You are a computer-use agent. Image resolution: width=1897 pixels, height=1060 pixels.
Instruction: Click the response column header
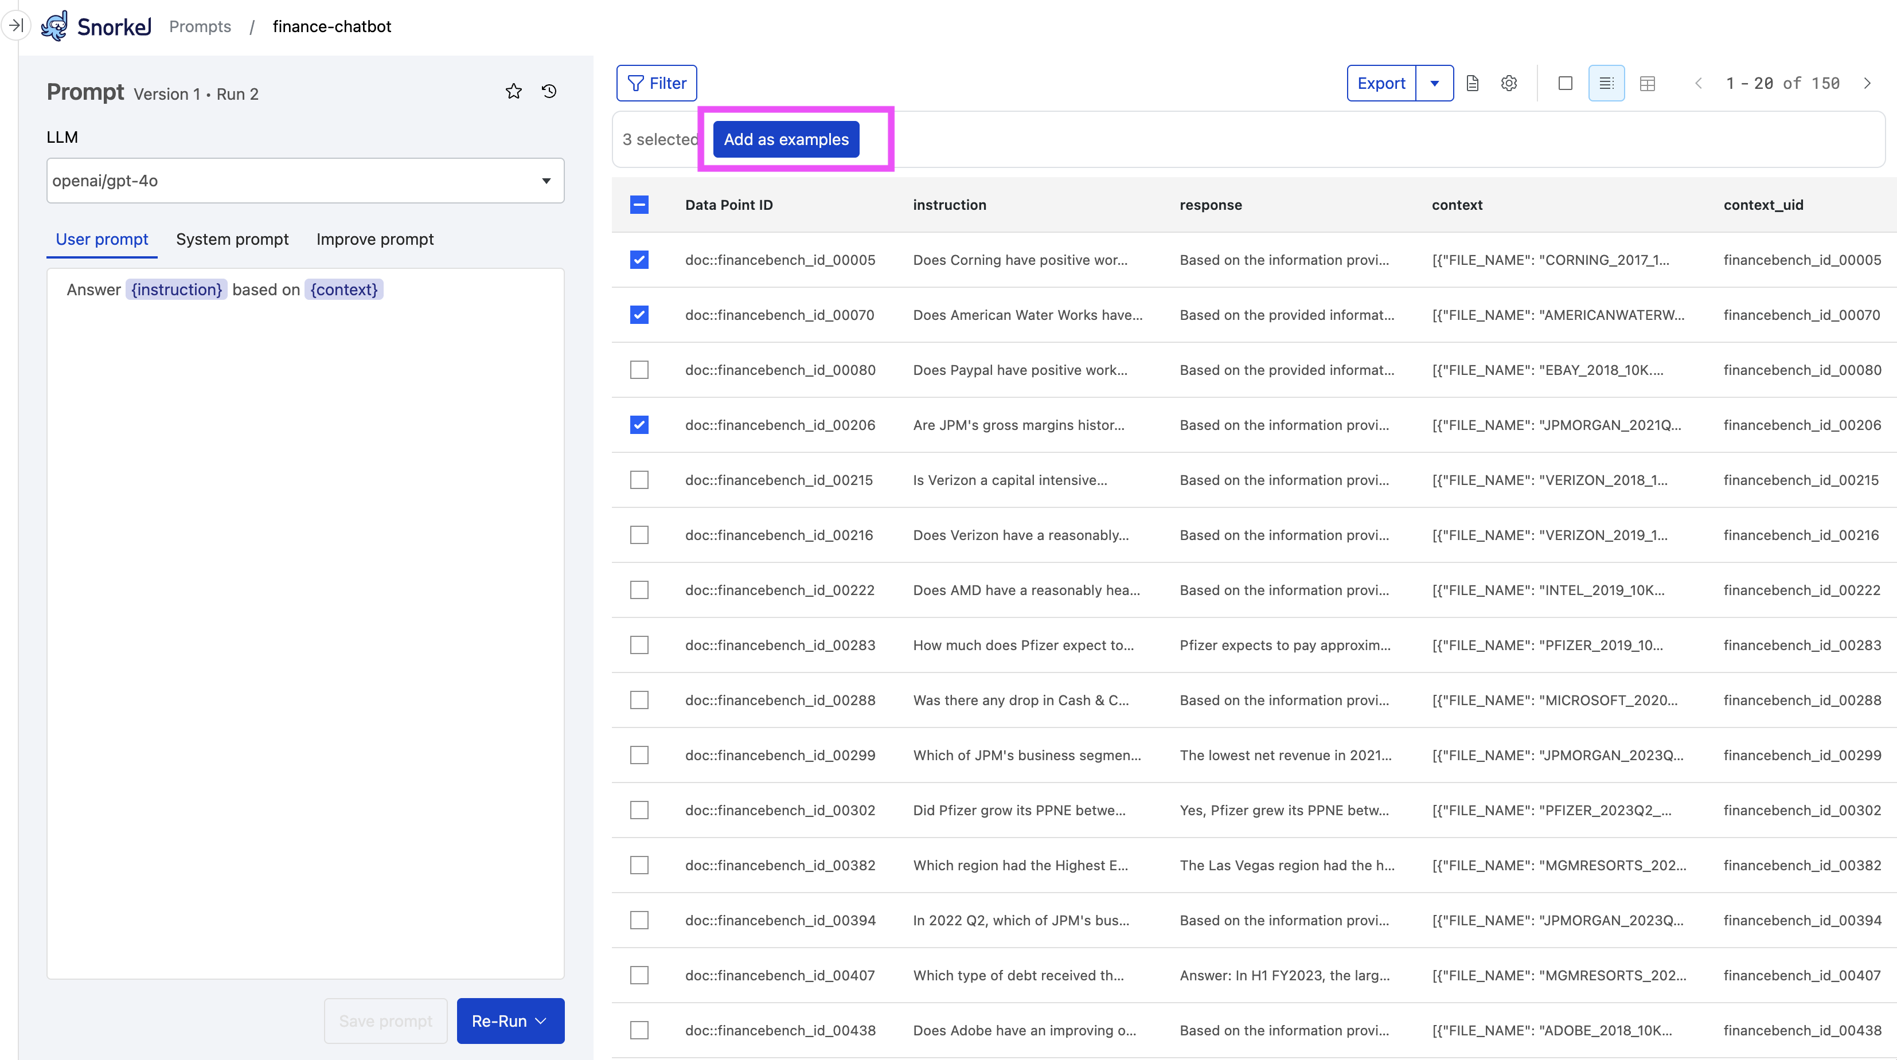(x=1210, y=205)
